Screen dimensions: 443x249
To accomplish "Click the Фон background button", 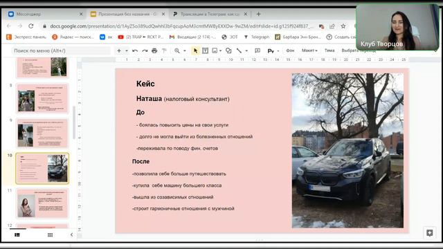I will pyautogui.click(x=290, y=50).
